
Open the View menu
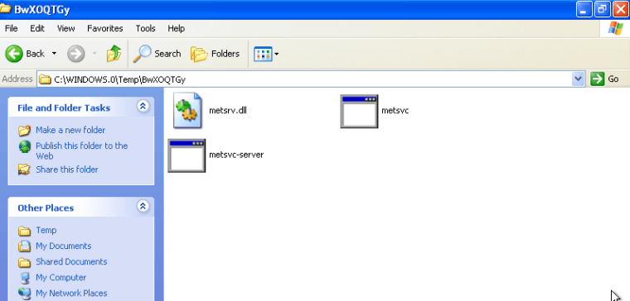tap(65, 28)
